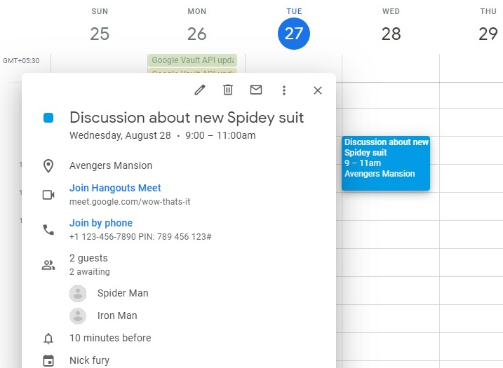503x368 pixels.
Task: Click the pencil edit event icon
Action: [200, 90]
